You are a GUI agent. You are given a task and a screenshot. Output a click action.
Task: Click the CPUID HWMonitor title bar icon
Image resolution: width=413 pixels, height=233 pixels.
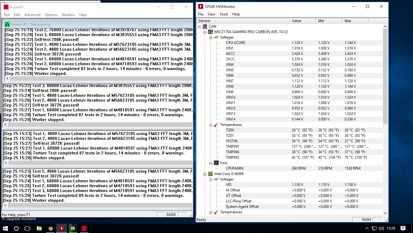(x=201, y=6)
